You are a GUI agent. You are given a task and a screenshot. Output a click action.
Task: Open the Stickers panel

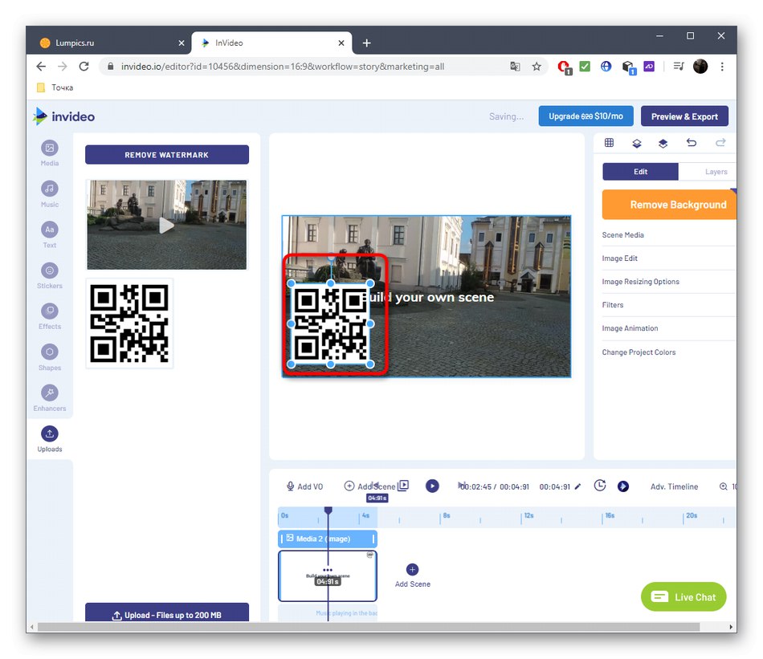click(x=50, y=276)
